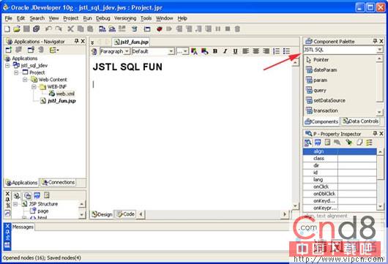Click the Undo arrow icon
The width and height of the screenshot is (388, 264).
click(48, 29)
